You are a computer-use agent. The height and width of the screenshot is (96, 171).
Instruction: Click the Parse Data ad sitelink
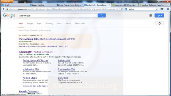pyautogui.click(x=63, y=46)
